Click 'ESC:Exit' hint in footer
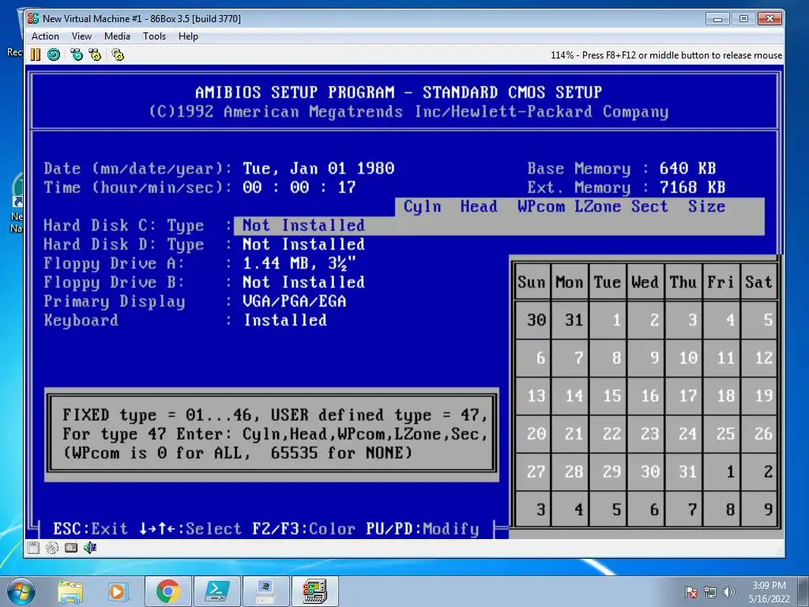 coord(90,529)
